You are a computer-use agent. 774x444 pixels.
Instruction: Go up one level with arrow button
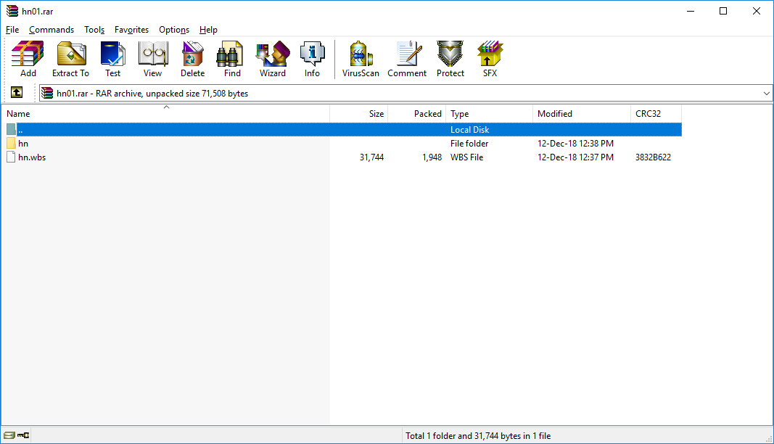[x=16, y=92]
